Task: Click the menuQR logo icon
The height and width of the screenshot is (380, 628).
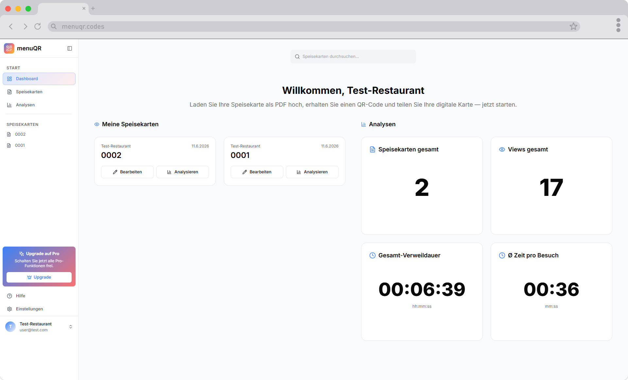Action: pos(9,48)
